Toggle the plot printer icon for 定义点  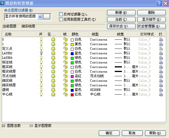click(x=161, y=49)
